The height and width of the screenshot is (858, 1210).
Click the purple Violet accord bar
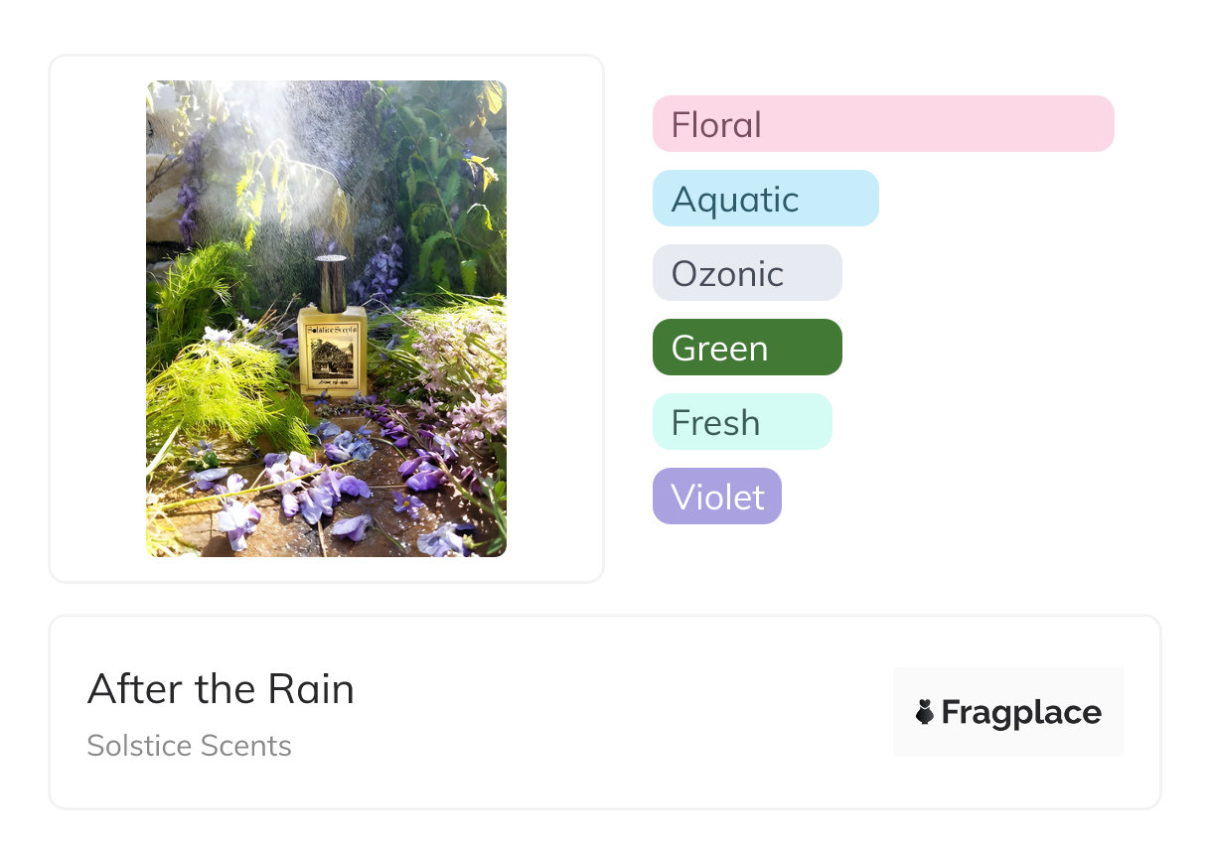716,497
